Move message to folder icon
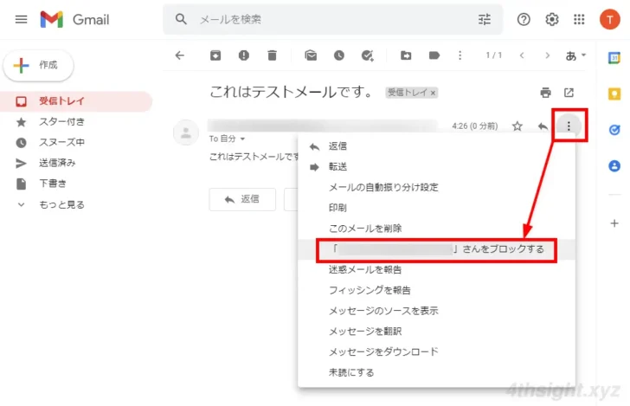This screenshot has height=406, width=630. click(x=406, y=55)
